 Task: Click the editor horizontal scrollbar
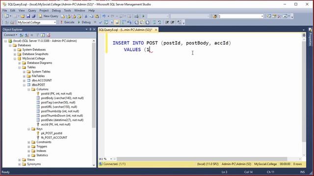tap(202, 159)
